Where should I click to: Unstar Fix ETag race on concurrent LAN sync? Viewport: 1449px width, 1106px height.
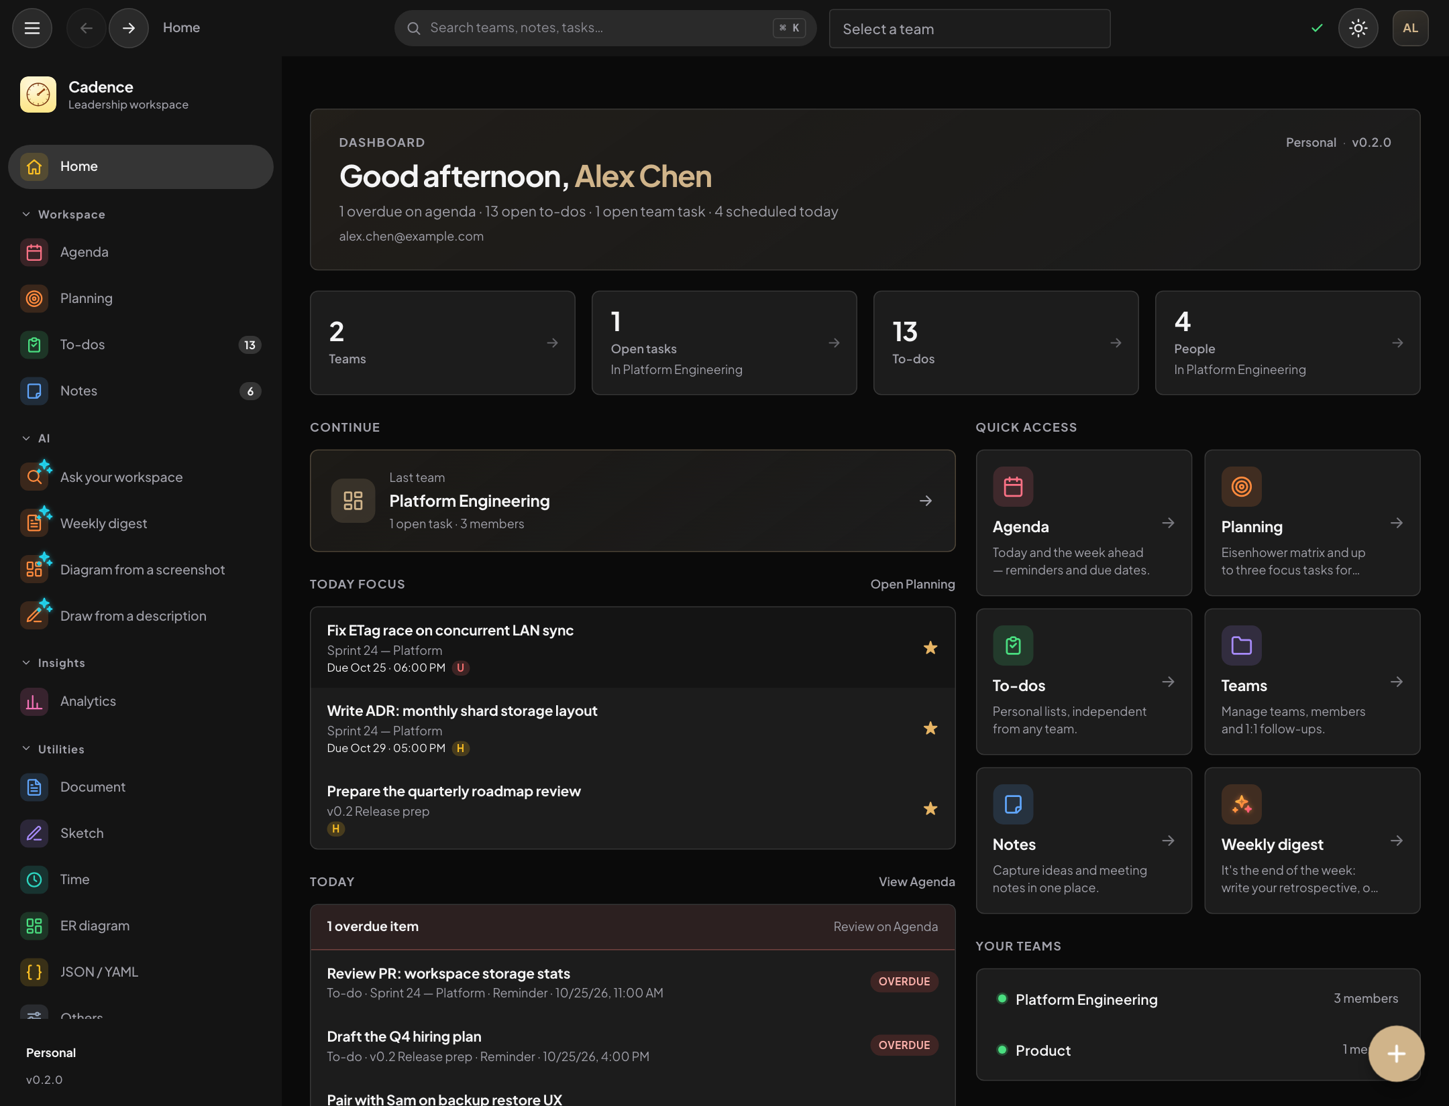[930, 648]
